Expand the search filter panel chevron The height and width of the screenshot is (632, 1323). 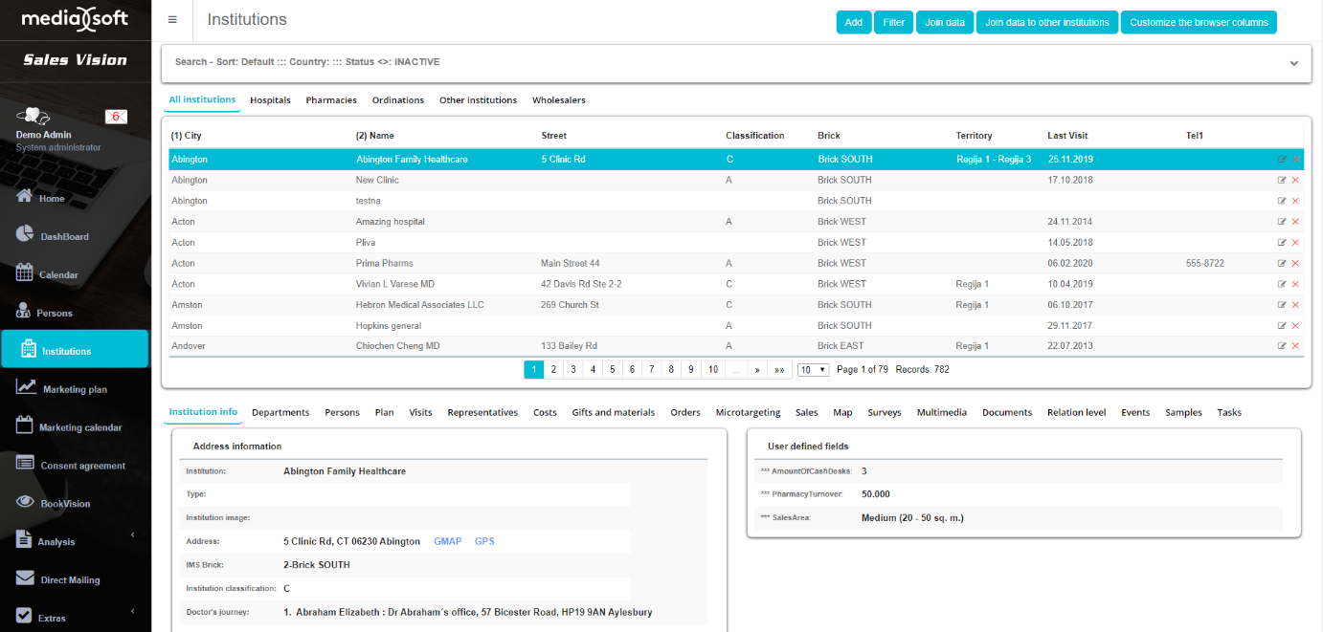tap(1293, 63)
